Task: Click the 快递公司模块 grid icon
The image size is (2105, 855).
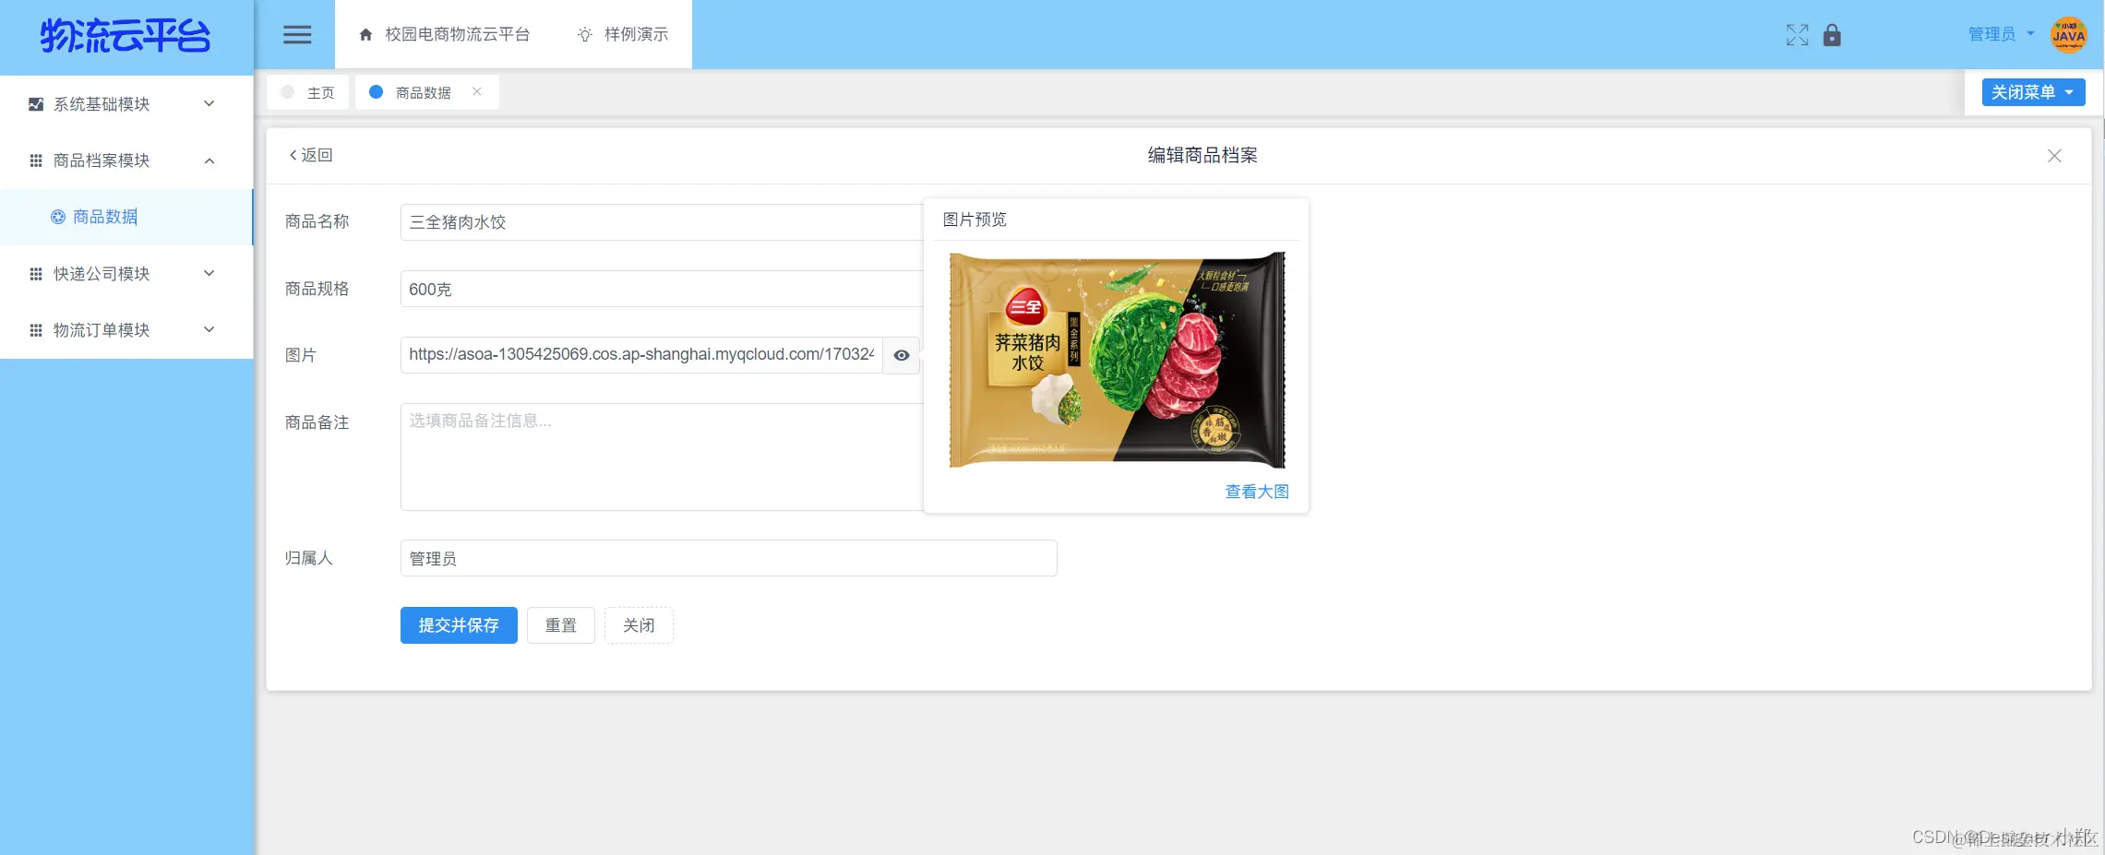Action: point(36,273)
